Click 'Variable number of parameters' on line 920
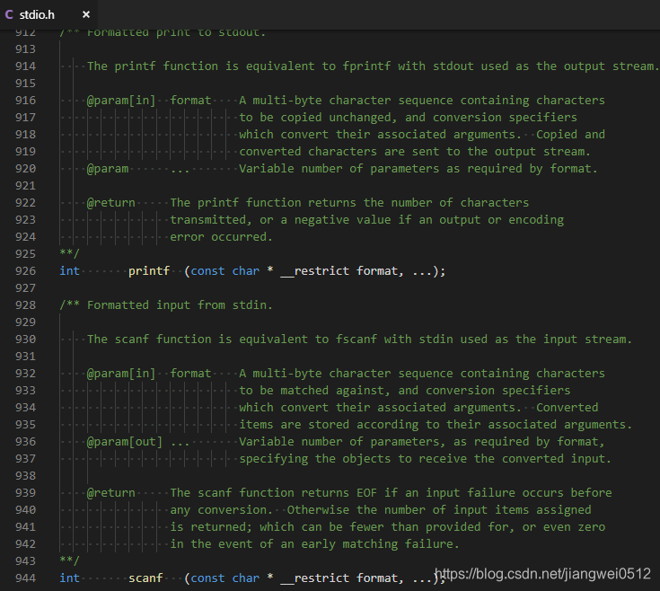Screen dimensions: 660x591 [x=339, y=169]
